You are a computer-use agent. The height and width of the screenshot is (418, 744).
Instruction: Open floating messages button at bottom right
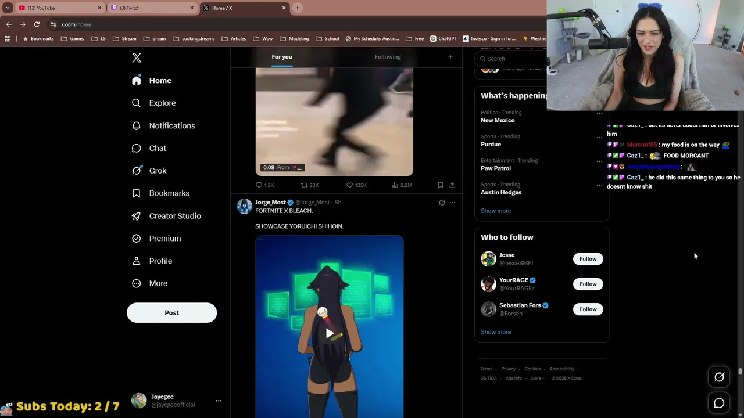719,403
